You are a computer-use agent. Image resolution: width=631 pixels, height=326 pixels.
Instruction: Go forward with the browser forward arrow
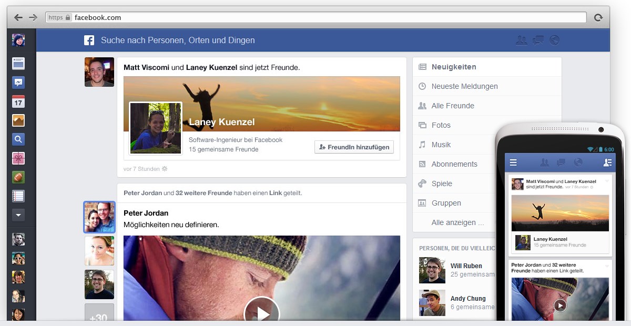click(33, 17)
